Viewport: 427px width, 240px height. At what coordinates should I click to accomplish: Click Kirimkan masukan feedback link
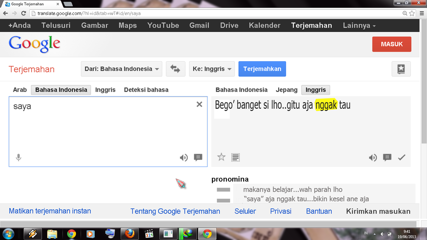tap(378, 211)
